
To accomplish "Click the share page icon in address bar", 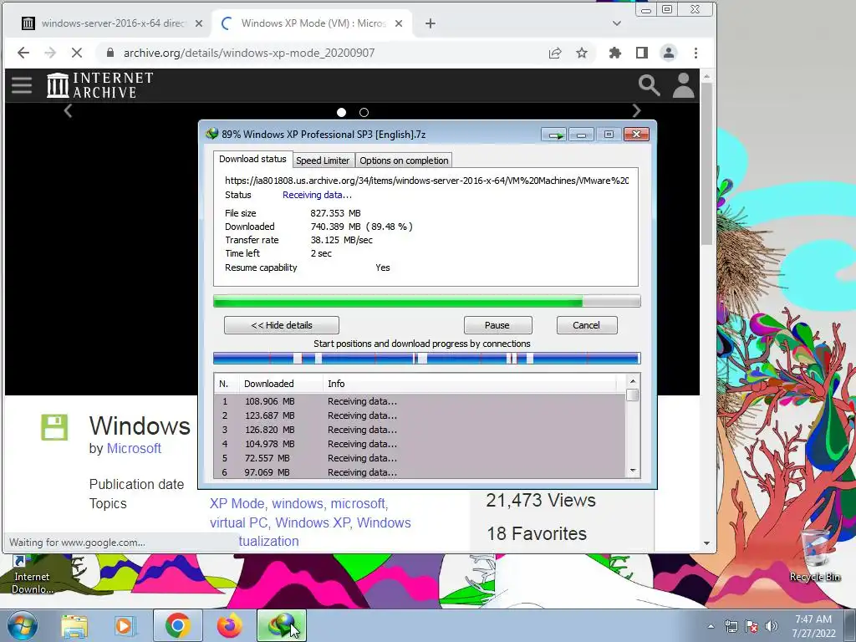I will (x=555, y=53).
